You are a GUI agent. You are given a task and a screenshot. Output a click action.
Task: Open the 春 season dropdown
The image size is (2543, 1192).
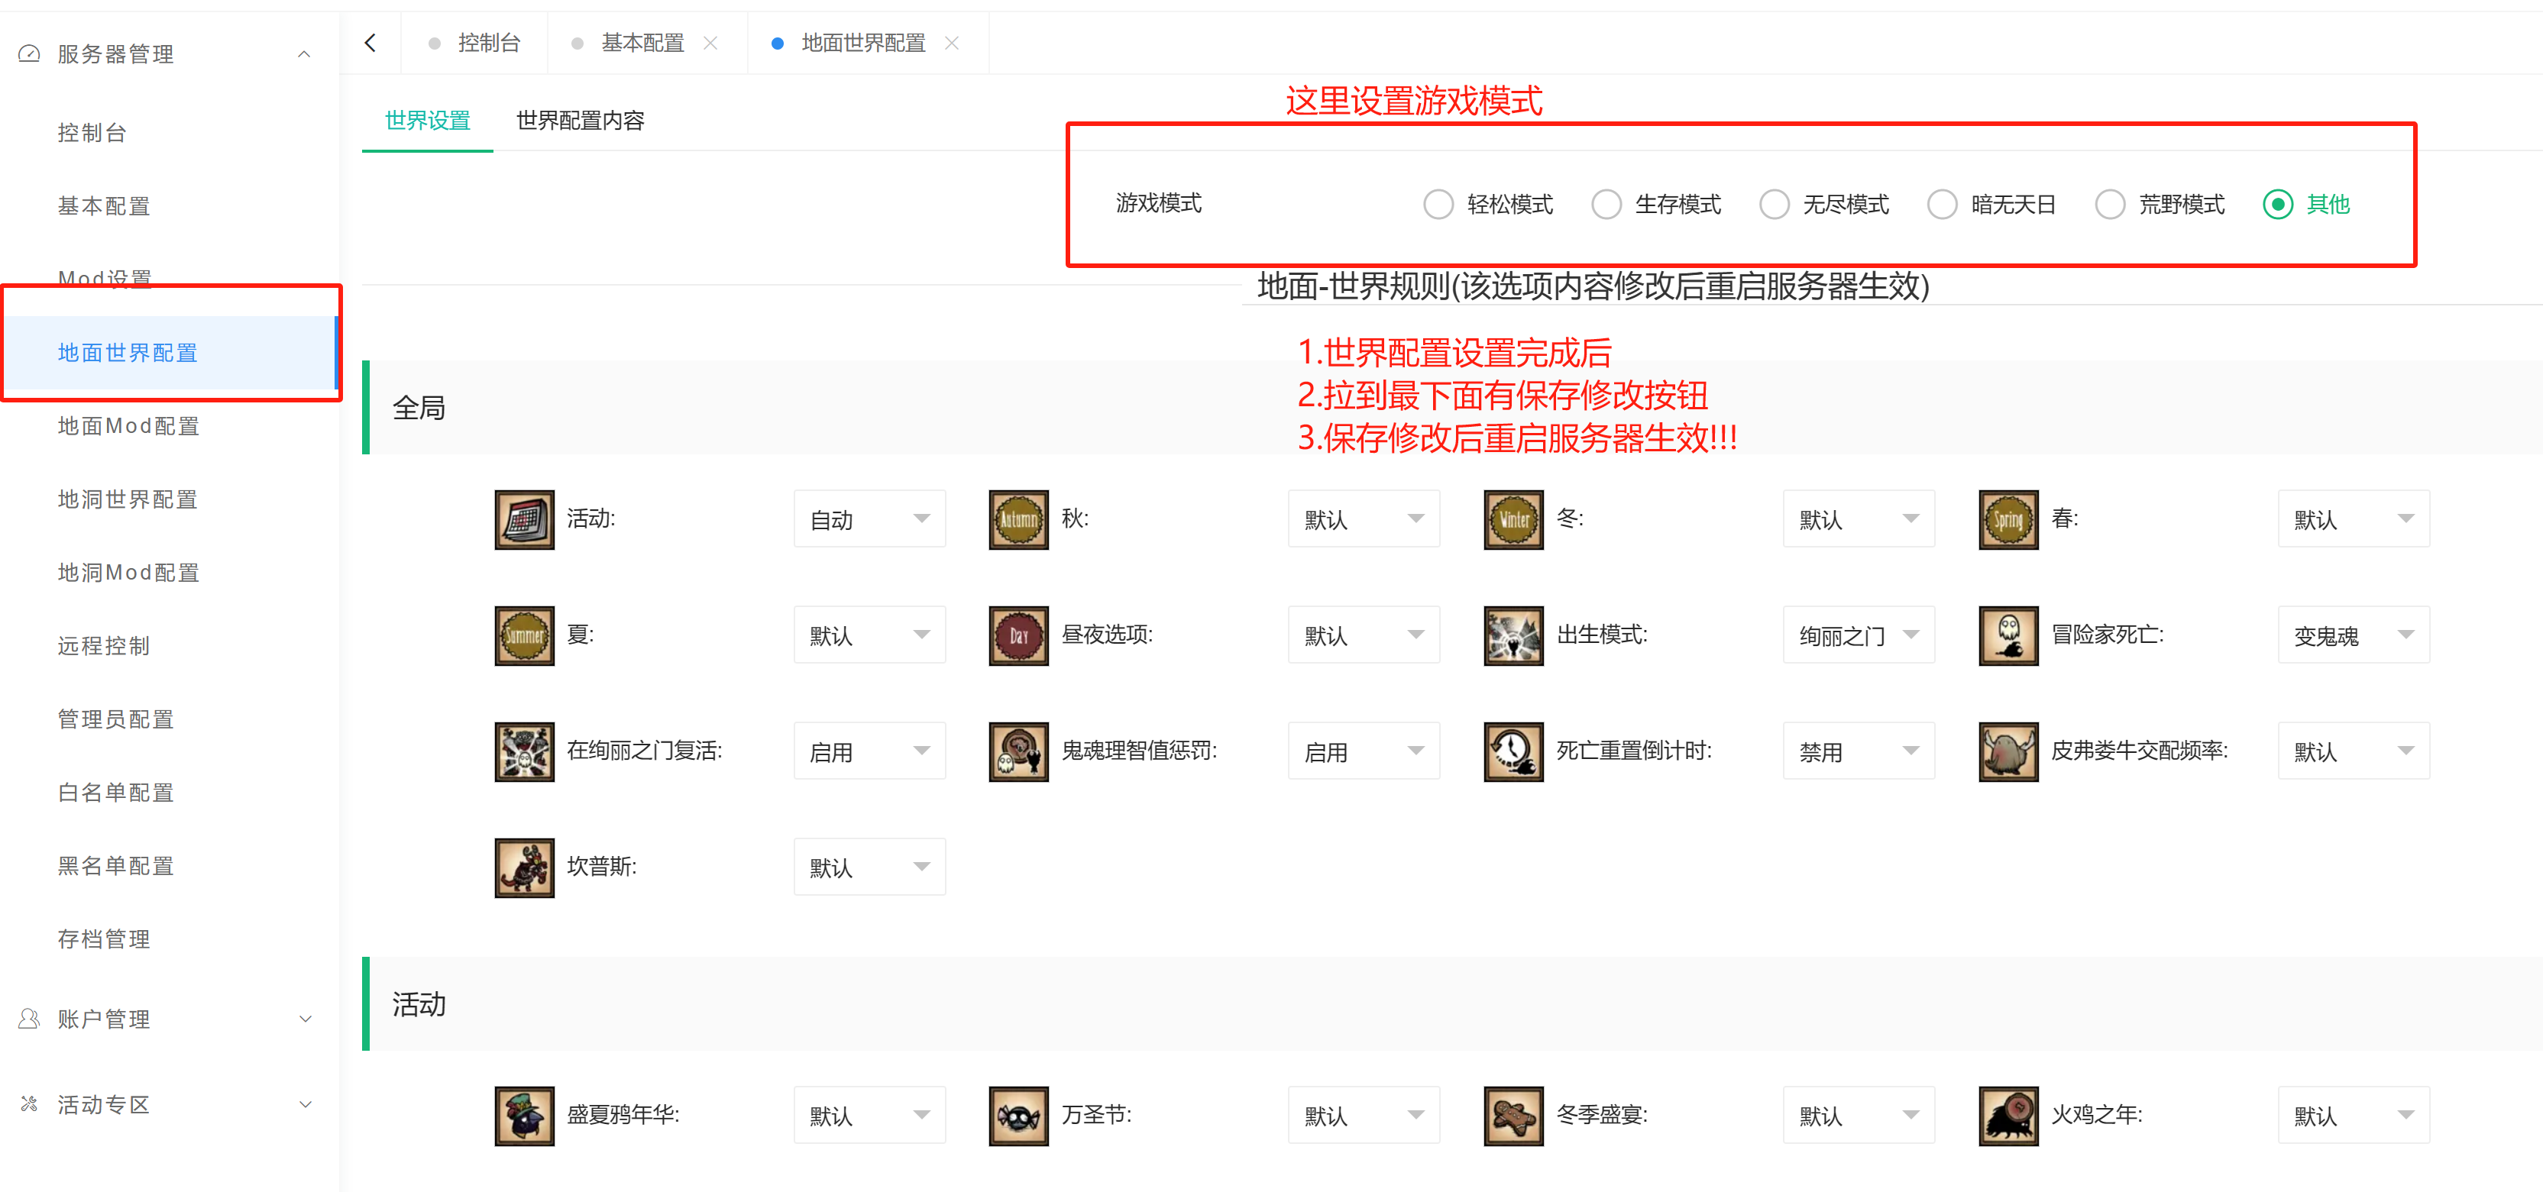[2354, 519]
